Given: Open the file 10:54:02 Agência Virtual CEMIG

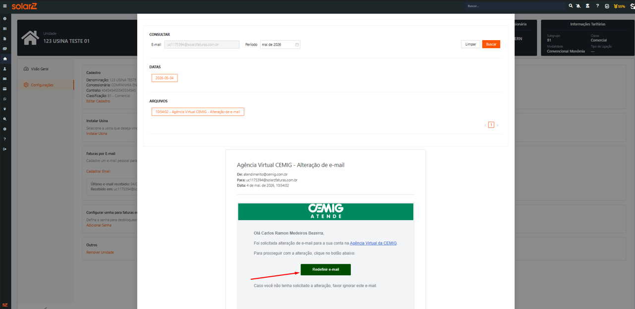Looking at the screenshot, I should (x=198, y=112).
